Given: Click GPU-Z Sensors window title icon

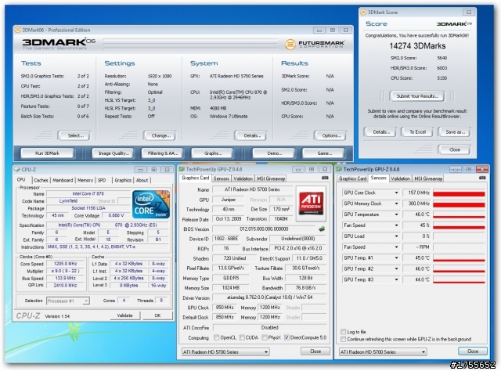Looking at the screenshot, I should point(339,169).
